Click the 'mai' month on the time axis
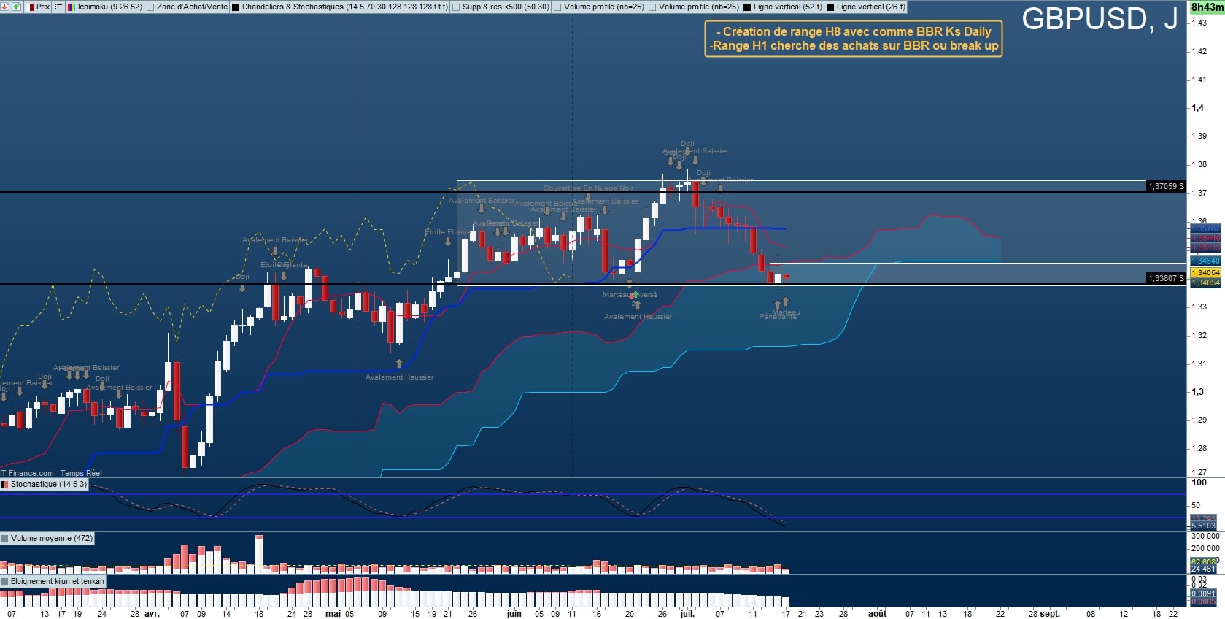This screenshot has height=619, width=1225. pyautogui.click(x=333, y=614)
